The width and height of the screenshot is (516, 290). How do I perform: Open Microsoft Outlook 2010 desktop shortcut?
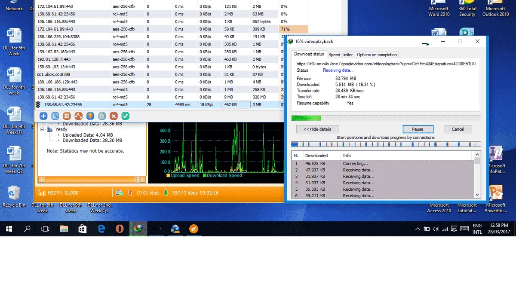(x=495, y=9)
